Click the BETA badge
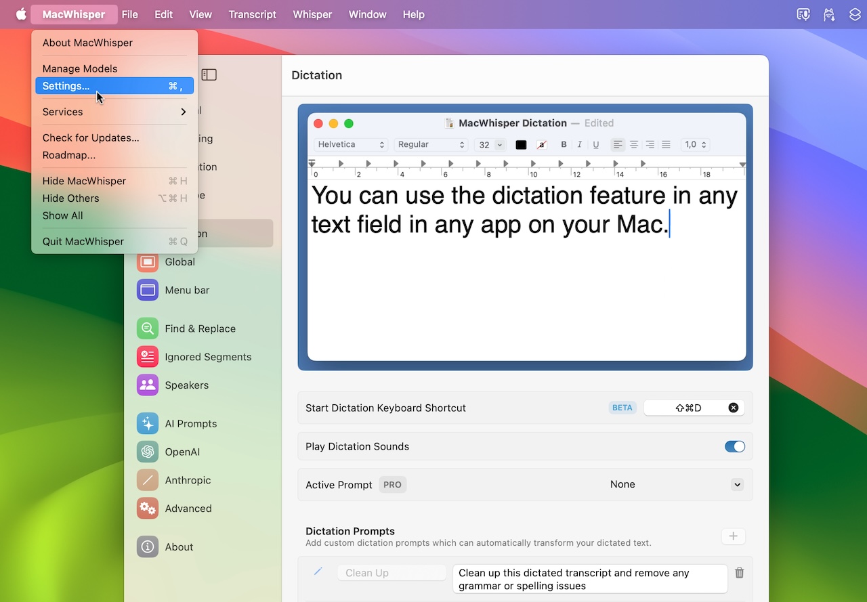 (622, 408)
